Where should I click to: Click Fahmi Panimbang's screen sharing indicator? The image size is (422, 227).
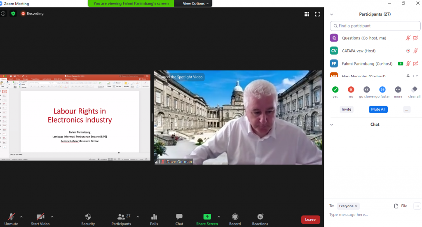coord(401,64)
